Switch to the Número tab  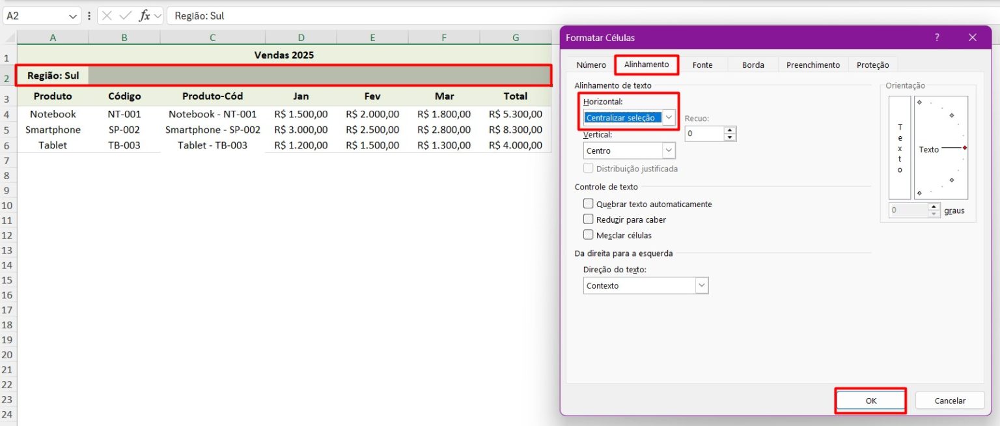590,64
